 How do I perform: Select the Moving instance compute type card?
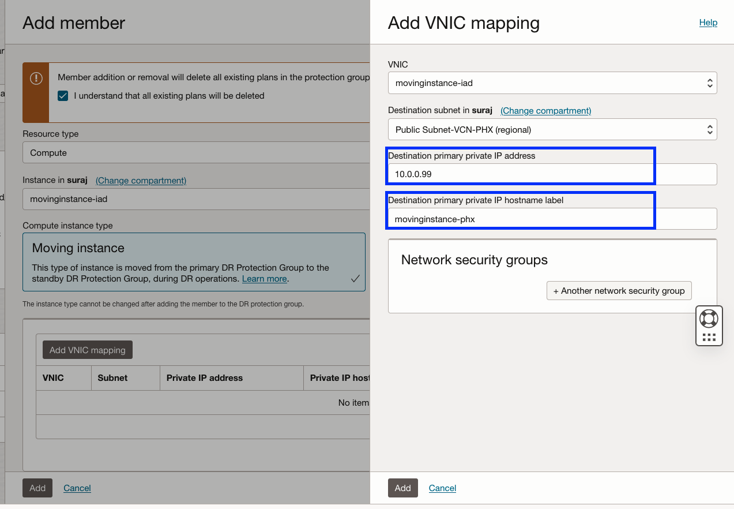click(194, 263)
